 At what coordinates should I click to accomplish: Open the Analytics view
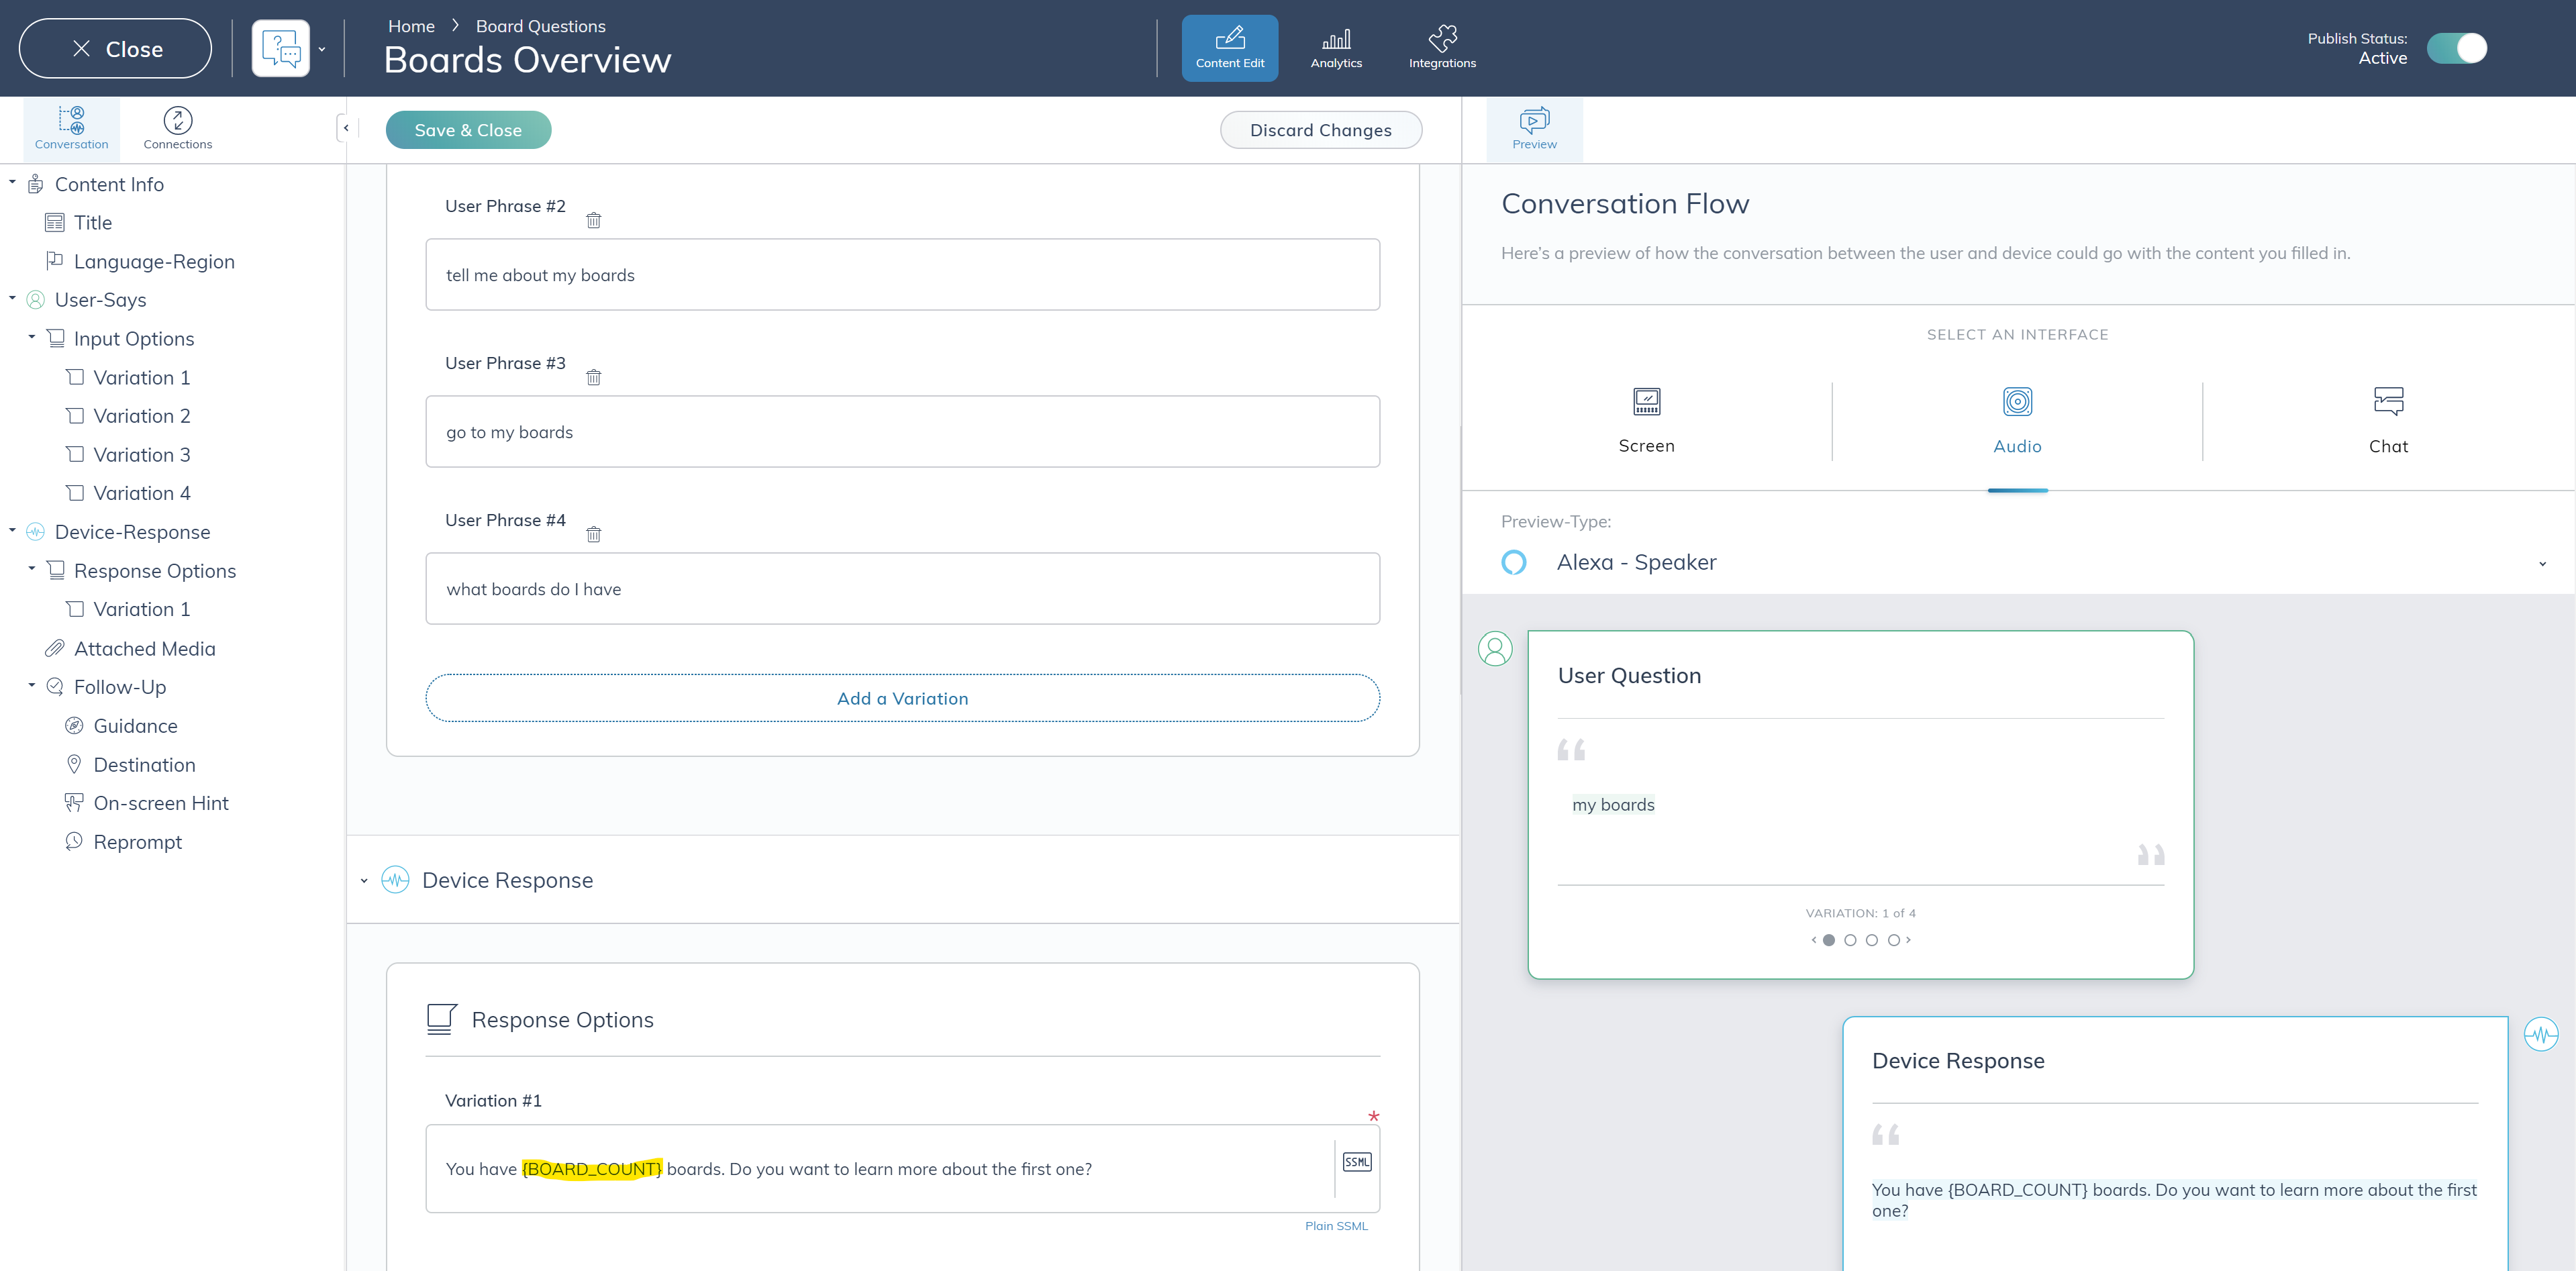point(1336,48)
